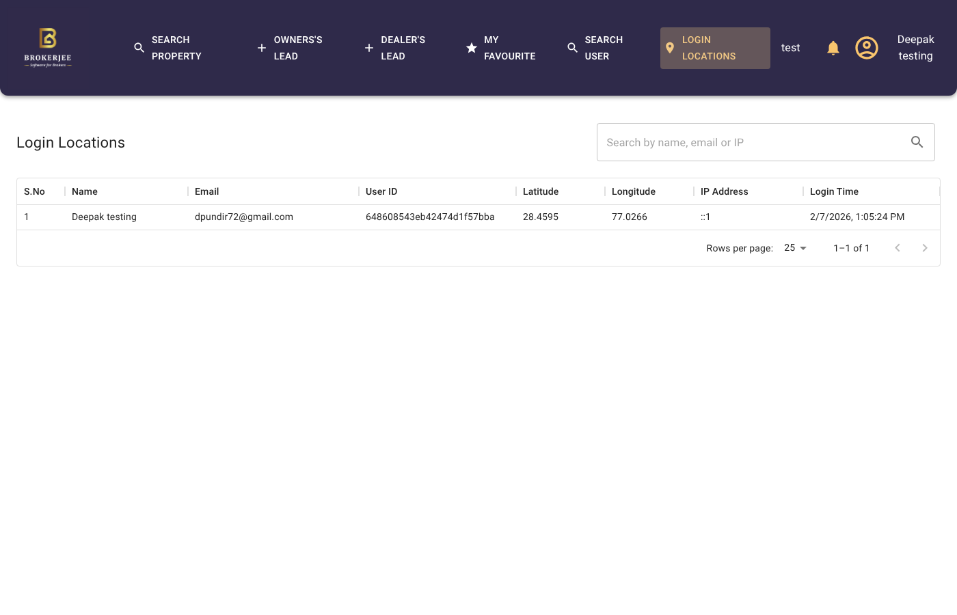957x615 pixels.
Task: Click the Brokerjee logo
Action: [x=48, y=48]
